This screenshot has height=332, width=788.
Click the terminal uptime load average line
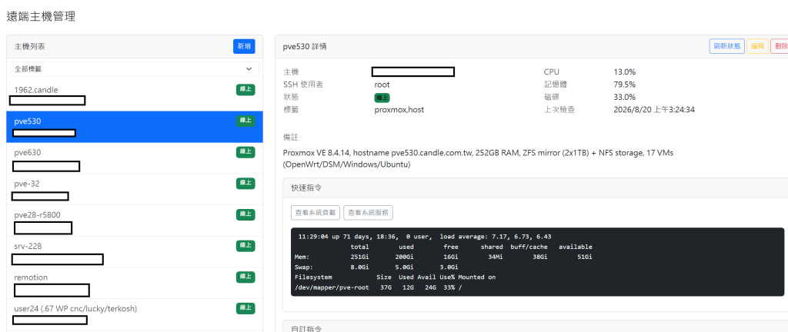(425, 236)
